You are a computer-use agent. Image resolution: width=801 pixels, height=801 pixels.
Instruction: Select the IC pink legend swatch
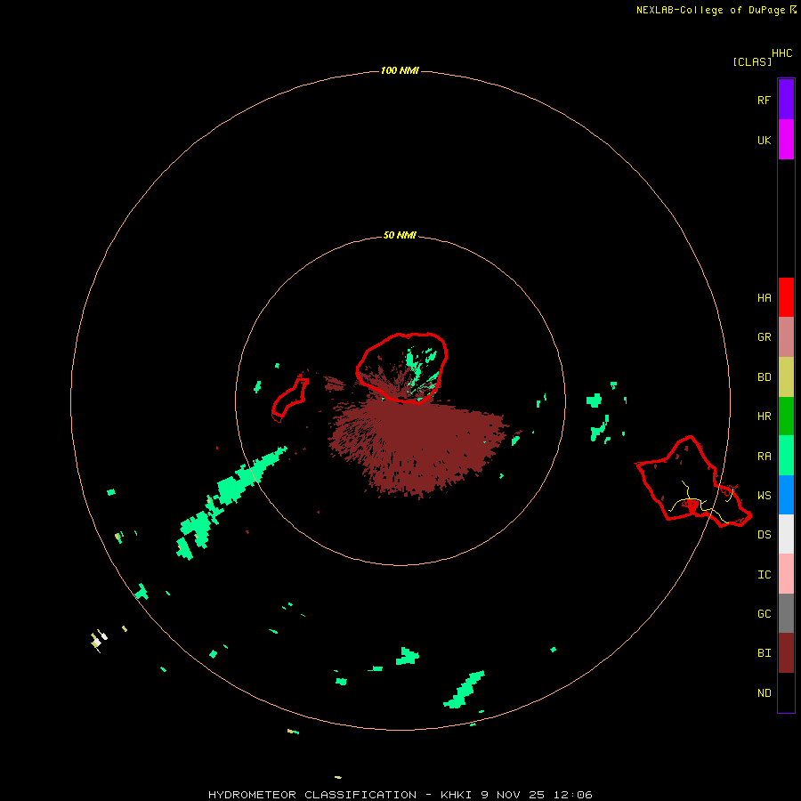786,574
